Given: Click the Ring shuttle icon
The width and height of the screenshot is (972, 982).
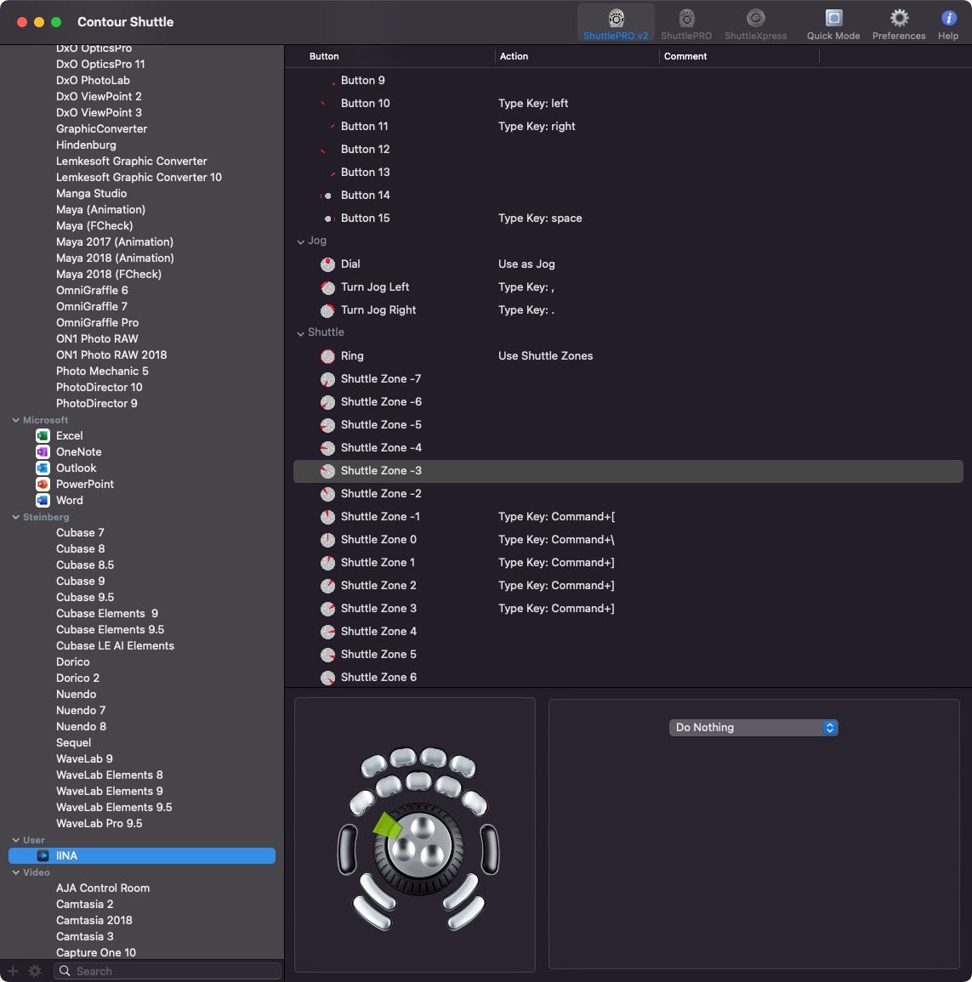Looking at the screenshot, I should pyautogui.click(x=327, y=356).
